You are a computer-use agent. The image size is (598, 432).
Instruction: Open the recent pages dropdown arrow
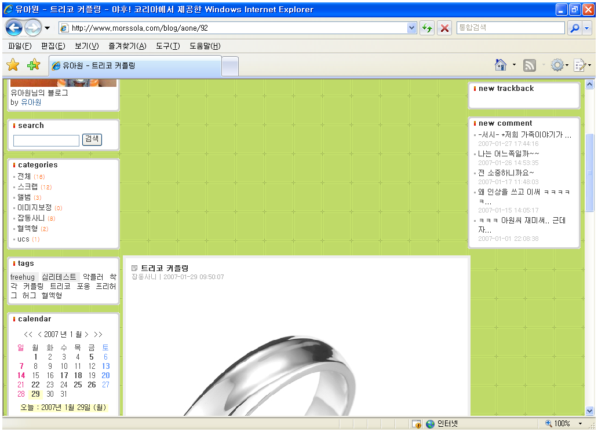[x=48, y=28]
